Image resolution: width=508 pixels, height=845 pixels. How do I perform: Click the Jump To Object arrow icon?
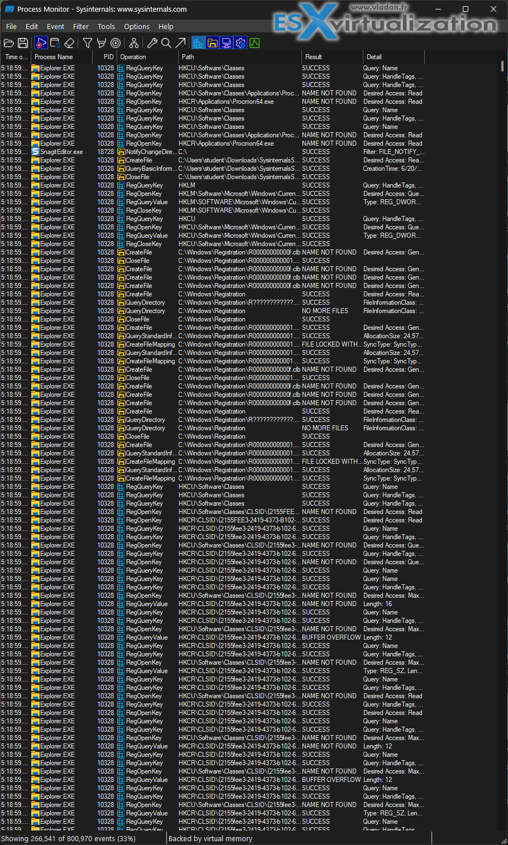180,43
